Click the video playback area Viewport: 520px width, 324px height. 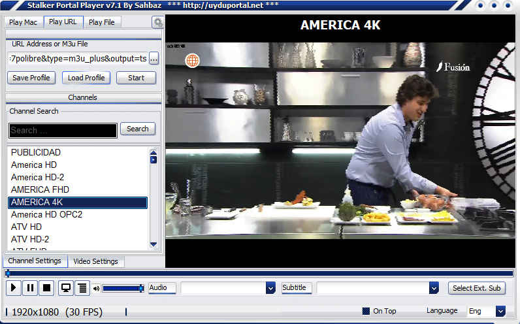coord(340,141)
